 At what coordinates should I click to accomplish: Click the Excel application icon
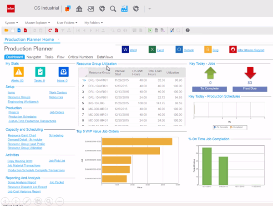pyautogui.click(x=152, y=49)
